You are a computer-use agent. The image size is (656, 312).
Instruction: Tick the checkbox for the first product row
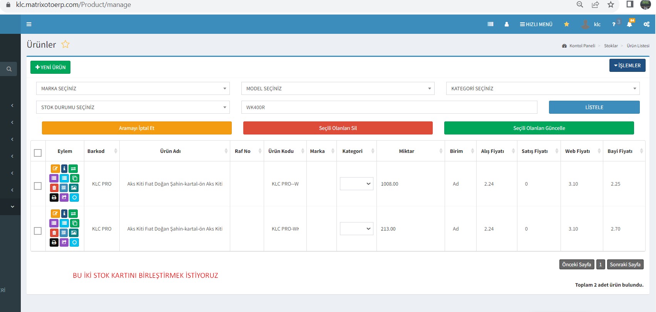38,186
